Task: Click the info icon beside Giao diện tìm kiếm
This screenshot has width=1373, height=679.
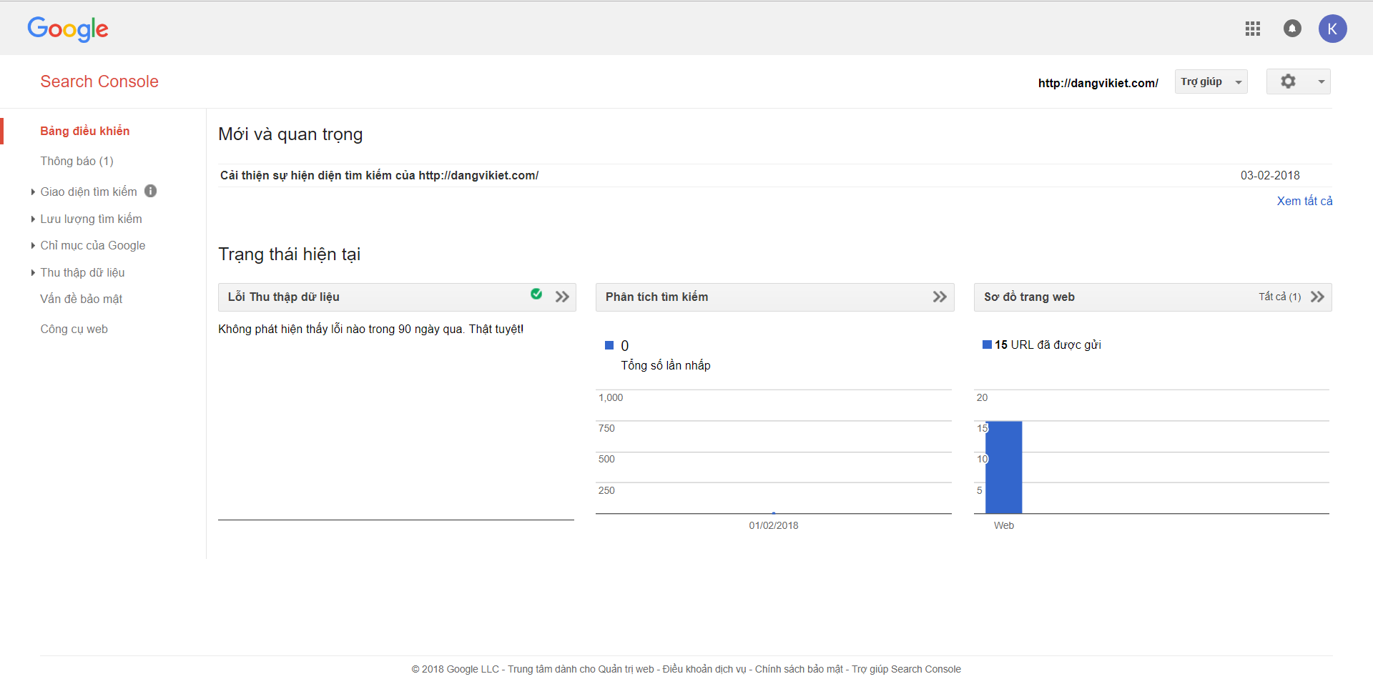Action: pos(150,191)
